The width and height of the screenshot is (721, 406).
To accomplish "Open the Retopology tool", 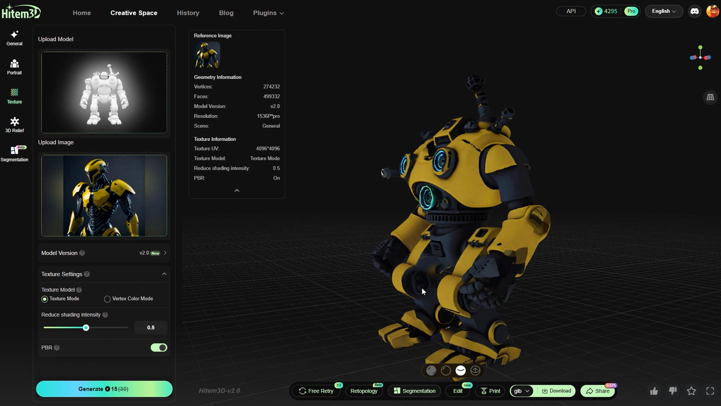I will (x=364, y=391).
